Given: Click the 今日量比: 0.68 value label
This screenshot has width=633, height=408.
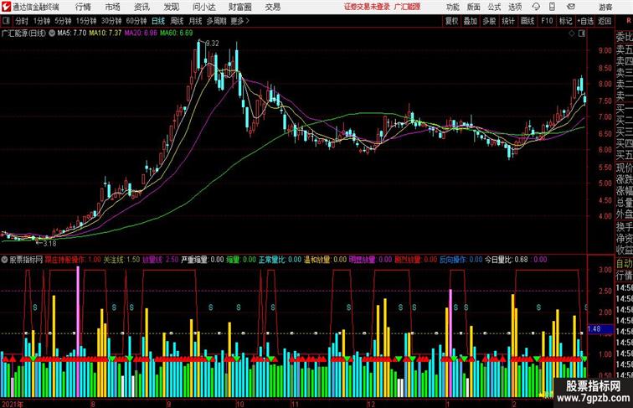Looking at the screenshot, I should point(507,260).
